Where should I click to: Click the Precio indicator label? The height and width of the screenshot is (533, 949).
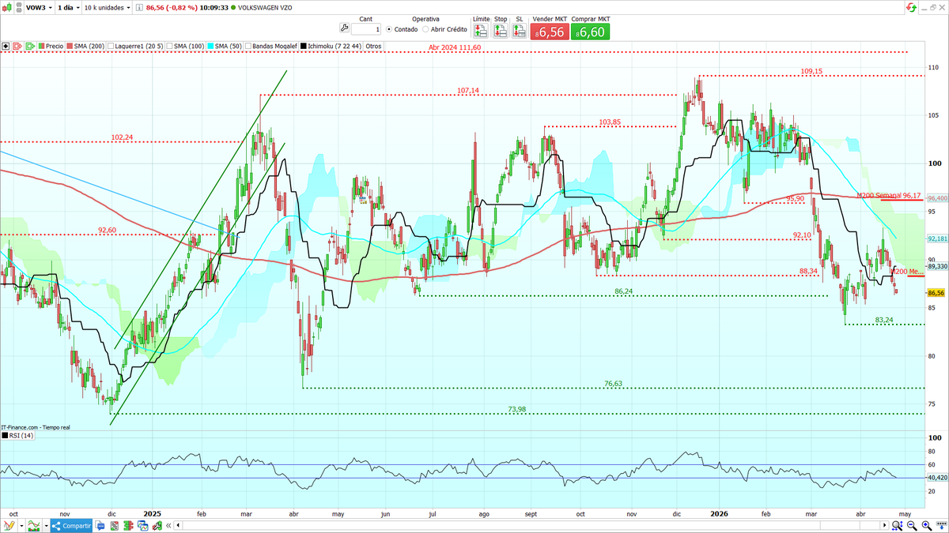tap(55, 47)
